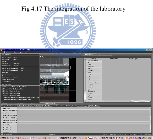Click the Trace button in schematic toolbar
The height and width of the screenshot is (139, 153).
pyautogui.click(x=81, y=106)
